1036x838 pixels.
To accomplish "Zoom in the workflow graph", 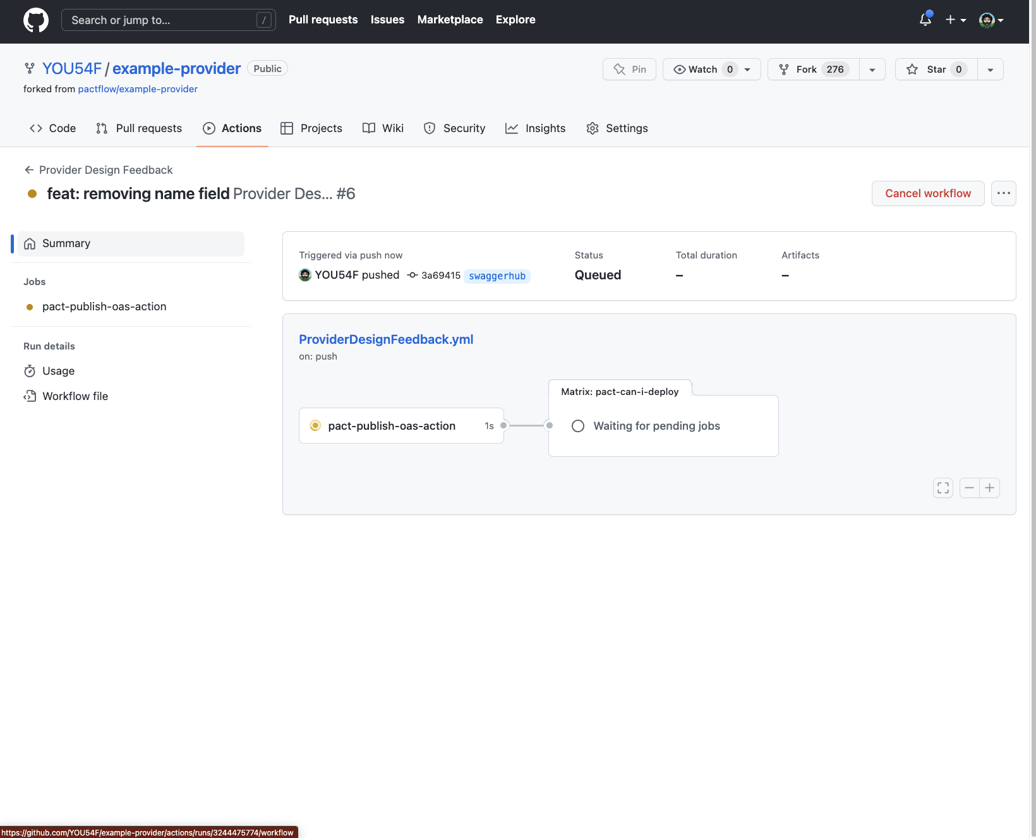I will (x=989, y=488).
